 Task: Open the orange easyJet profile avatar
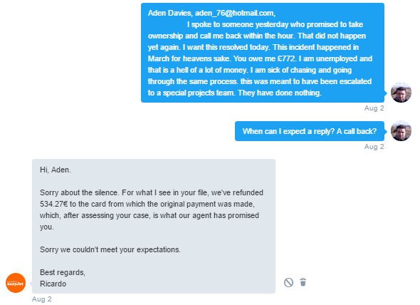(x=16, y=283)
